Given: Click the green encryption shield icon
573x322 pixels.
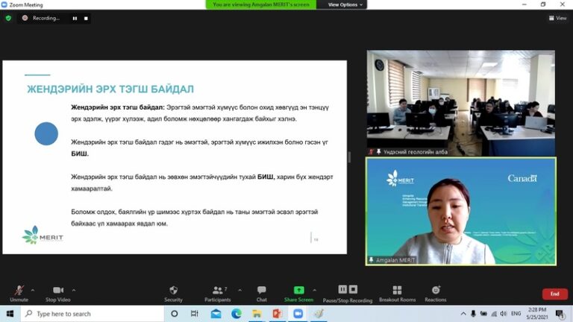Looking at the screenshot, I should tap(8, 18).
